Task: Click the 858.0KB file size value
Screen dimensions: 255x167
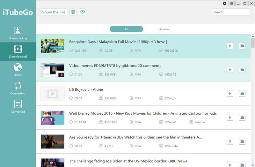Action: point(110,74)
